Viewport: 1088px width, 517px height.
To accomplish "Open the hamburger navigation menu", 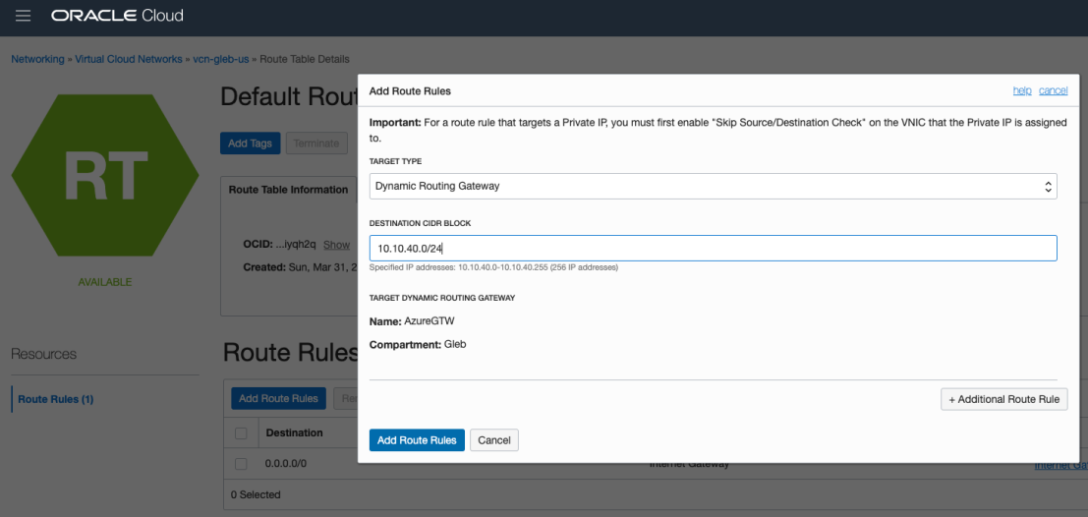I will coord(24,17).
